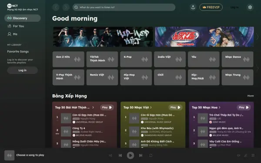Click the FREEVIP button

211,7
